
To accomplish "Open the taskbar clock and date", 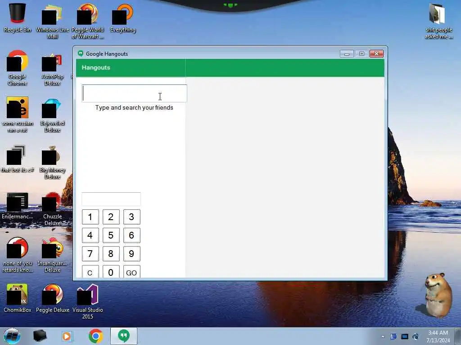I will [x=438, y=336].
